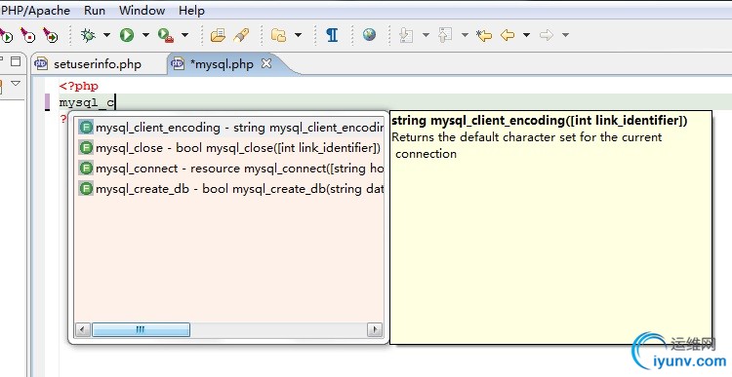The image size is (732, 377).
Task: Click the mysql_create_db function icon
Action: click(x=86, y=189)
